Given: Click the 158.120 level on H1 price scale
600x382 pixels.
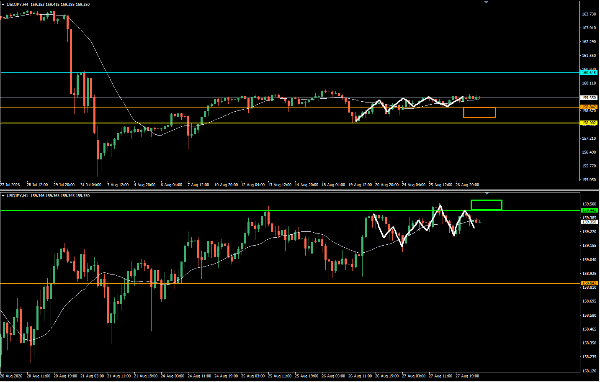Looking at the screenshot, I should pyautogui.click(x=589, y=371).
